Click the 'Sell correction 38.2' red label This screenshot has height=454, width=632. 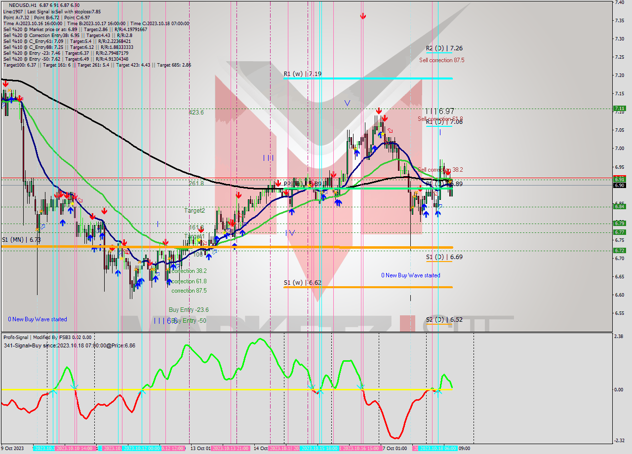pyautogui.click(x=440, y=170)
